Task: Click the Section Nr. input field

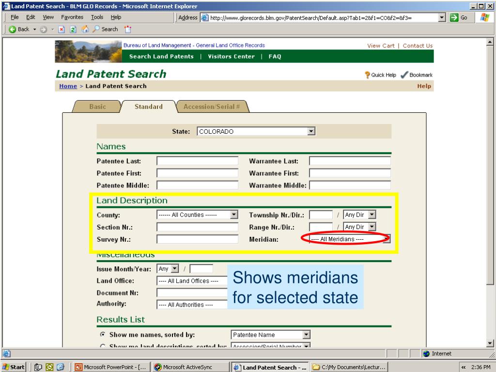Action: 198,227
